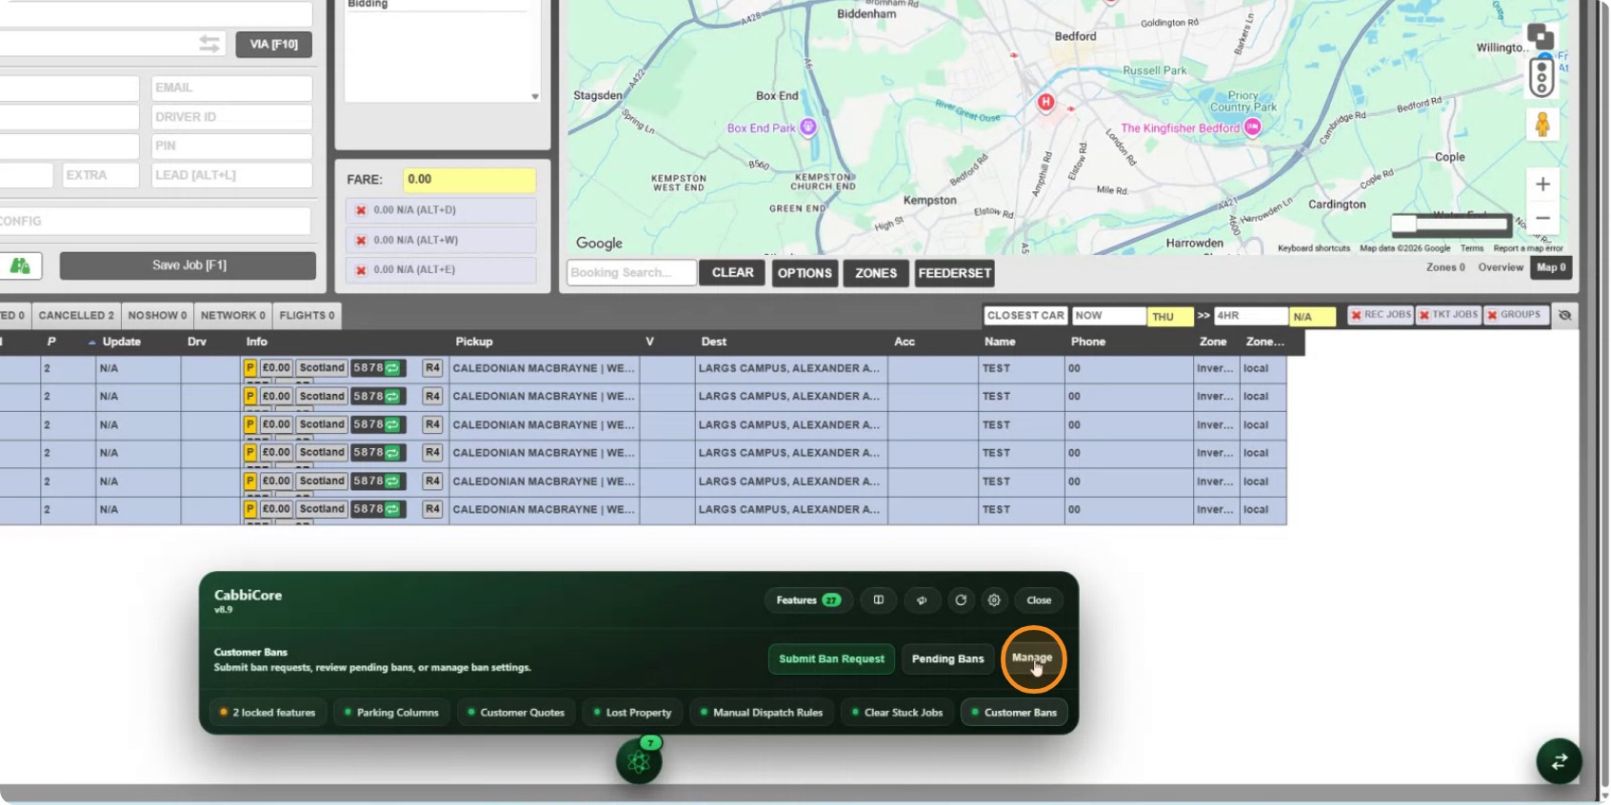Click the VIA [F10] button
Screen dimensions: 1611x805
(273, 44)
